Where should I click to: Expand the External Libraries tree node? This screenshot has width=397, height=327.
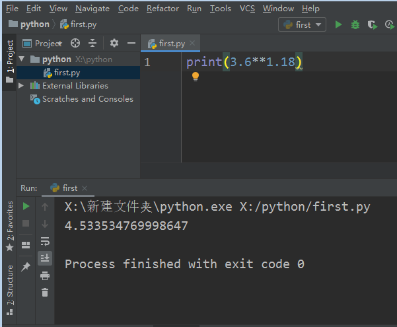[x=22, y=86]
